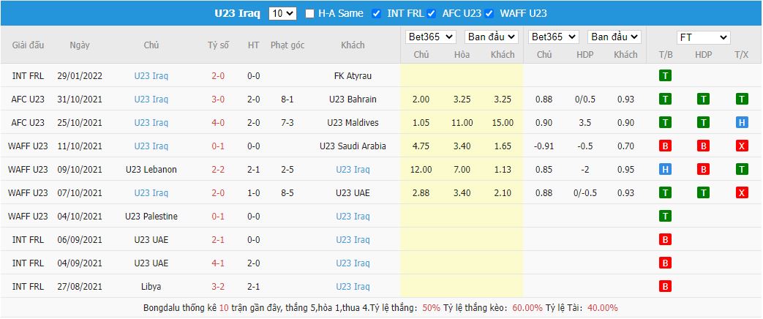Click the red B badge in the Libya row
The image size is (763, 319).
pyautogui.click(x=666, y=286)
